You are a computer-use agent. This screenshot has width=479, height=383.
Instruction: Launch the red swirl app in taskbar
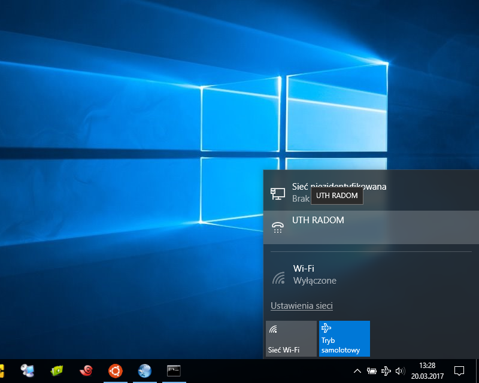pyautogui.click(x=86, y=371)
